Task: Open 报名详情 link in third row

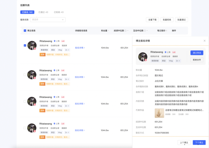Action: tap(80, 104)
